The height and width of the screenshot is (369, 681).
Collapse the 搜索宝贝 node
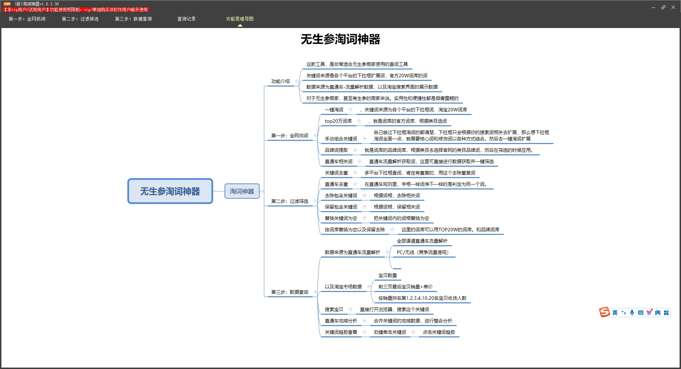click(350, 309)
